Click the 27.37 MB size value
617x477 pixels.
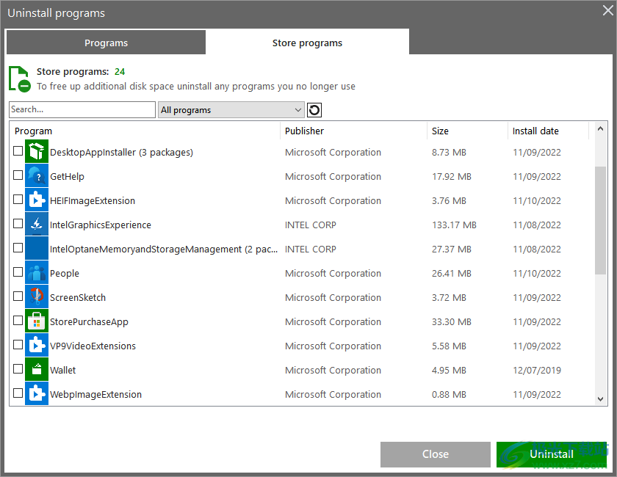pos(451,250)
